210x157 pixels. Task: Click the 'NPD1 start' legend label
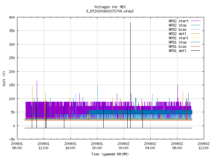(x=178, y=38)
